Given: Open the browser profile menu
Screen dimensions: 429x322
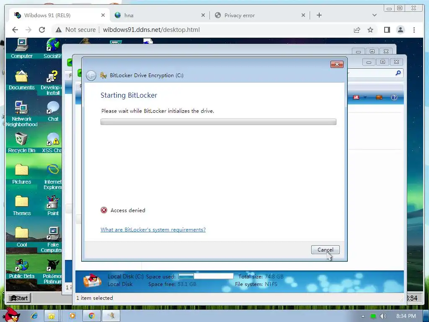Looking at the screenshot, I should (400, 30).
